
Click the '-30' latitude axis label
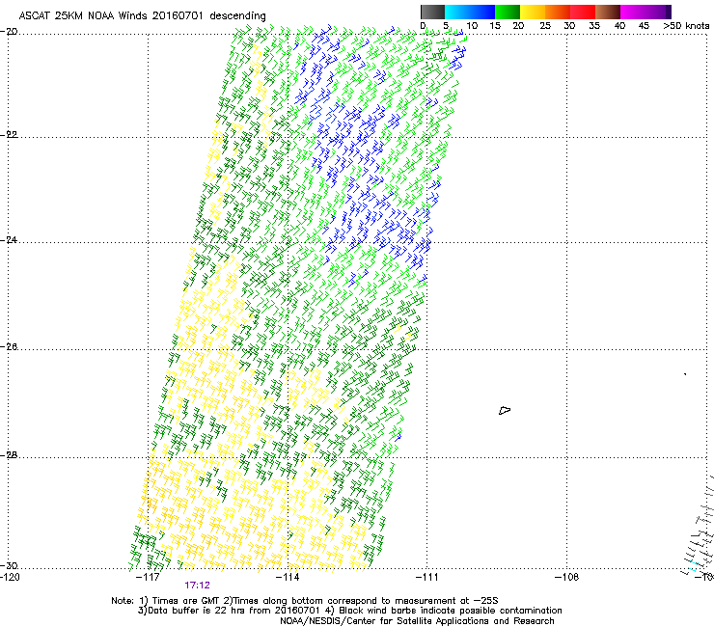pos(9,565)
